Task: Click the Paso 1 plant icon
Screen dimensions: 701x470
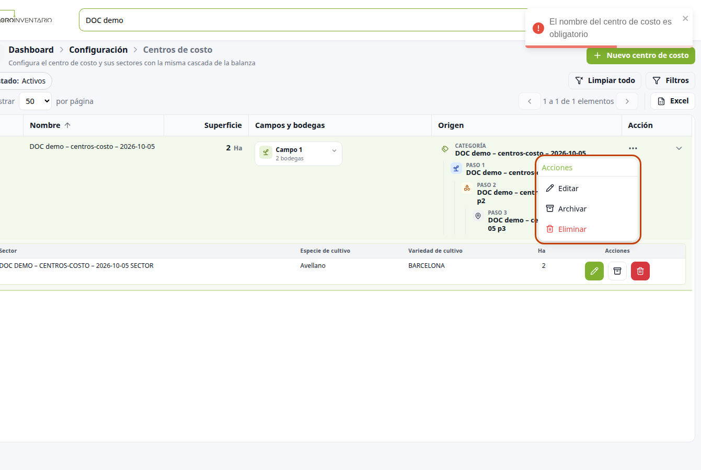Action: pyautogui.click(x=456, y=169)
